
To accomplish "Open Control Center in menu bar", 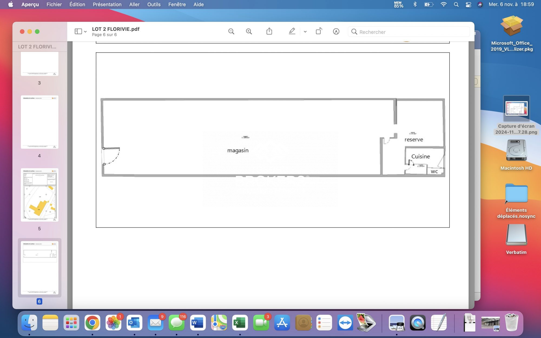I will pos(468,4).
